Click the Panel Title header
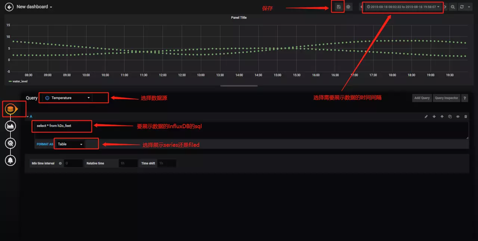Screen dimensions: 478x241 239,18
